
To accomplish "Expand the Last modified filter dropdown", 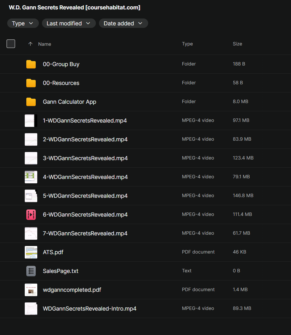I will click(x=69, y=24).
